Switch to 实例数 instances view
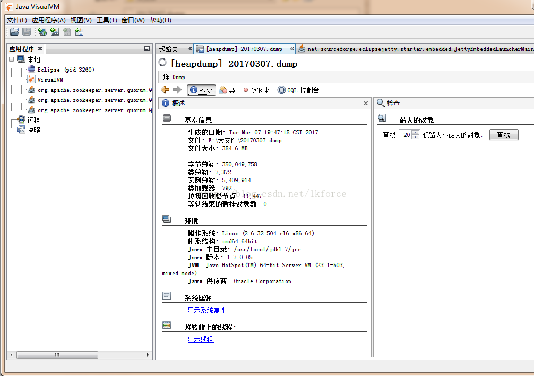 coord(257,90)
